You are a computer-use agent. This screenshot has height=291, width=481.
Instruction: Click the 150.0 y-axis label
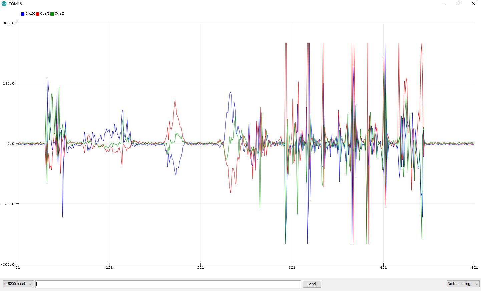pos(8,84)
